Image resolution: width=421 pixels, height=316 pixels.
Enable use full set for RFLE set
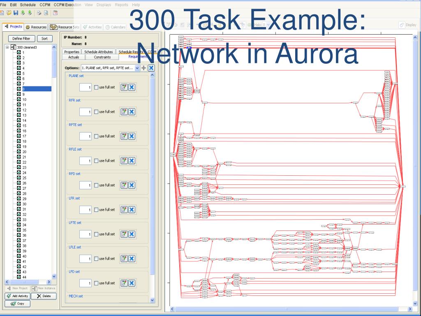click(x=96, y=161)
